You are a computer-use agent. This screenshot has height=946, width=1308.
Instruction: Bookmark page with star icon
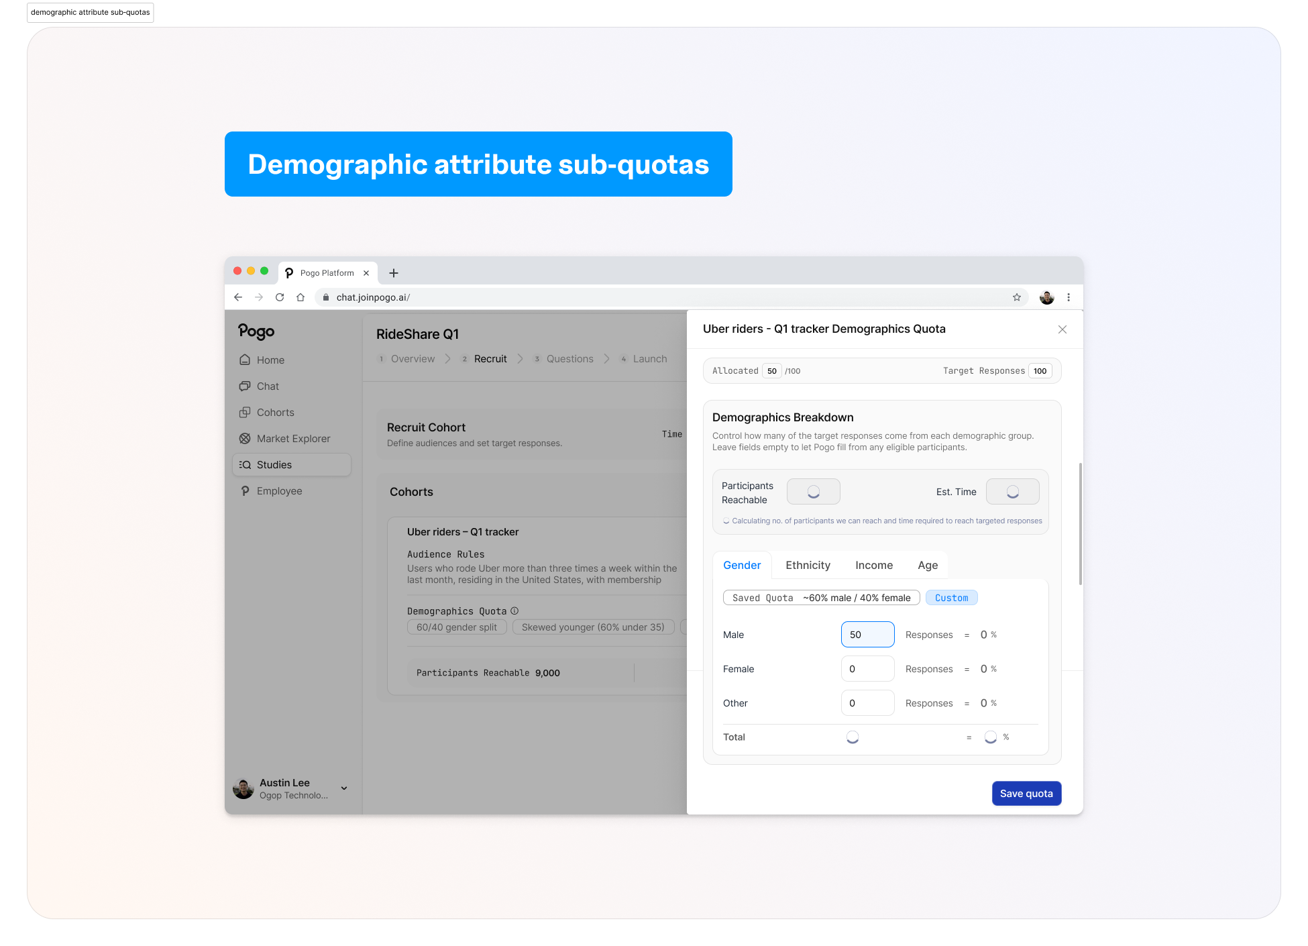pos(1017,297)
